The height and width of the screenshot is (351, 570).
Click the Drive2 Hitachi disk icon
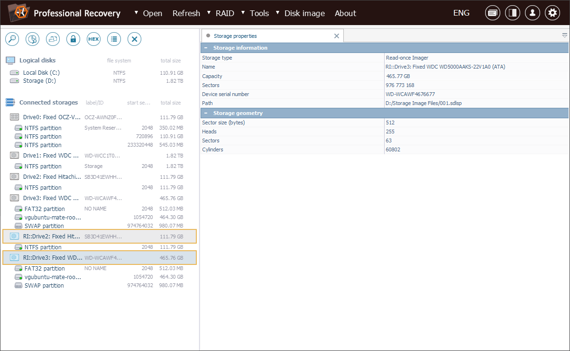(x=15, y=177)
